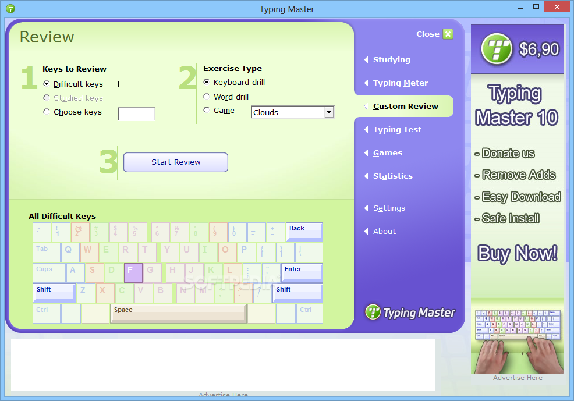This screenshot has width=574, height=401.
Task: Select Keyboard drill exercise type
Action: [x=207, y=82]
